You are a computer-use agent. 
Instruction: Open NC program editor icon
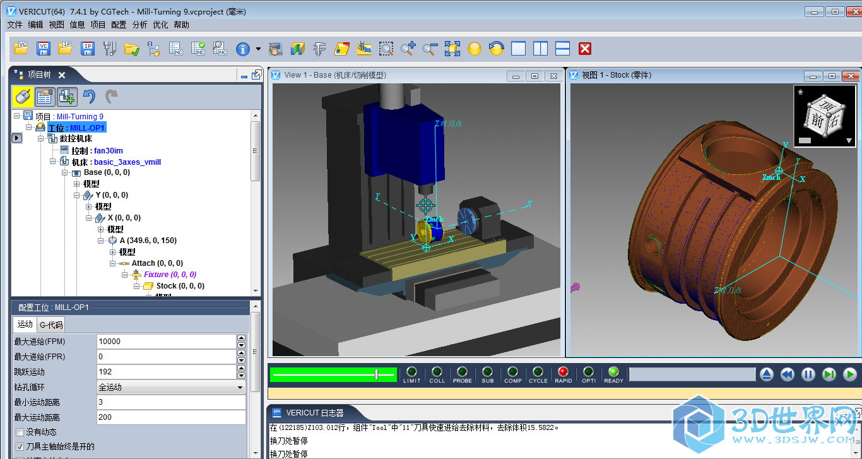coord(175,48)
